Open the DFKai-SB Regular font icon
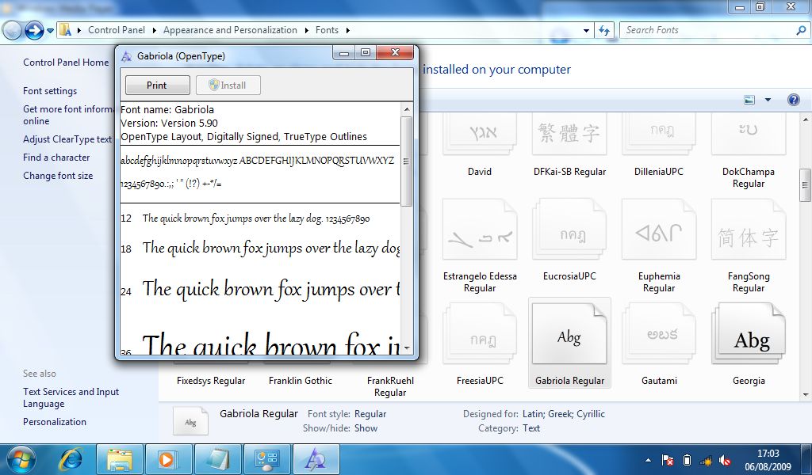This screenshot has height=475, width=812. coord(569,135)
